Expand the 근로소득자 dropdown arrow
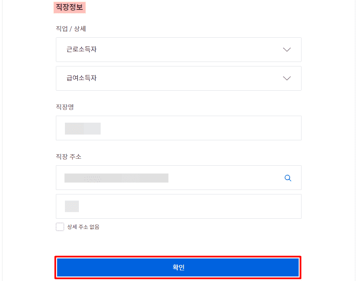The image size is (357, 281). pos(287,50)
